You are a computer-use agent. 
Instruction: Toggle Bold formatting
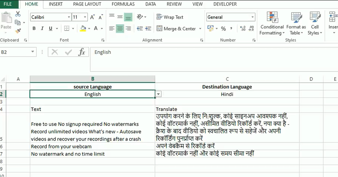34,29
